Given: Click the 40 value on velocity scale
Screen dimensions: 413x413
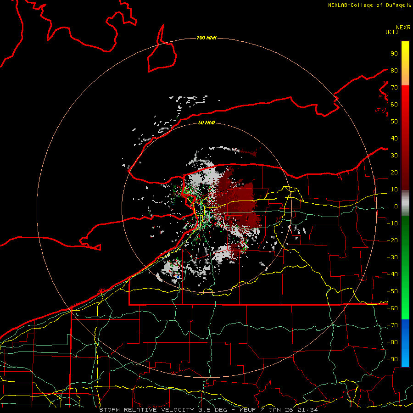Looking at the screenshot, I should 394,139.
